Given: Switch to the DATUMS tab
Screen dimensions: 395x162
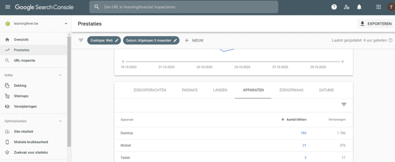Looking at the screenshot, I should click(x=326, y=90).
